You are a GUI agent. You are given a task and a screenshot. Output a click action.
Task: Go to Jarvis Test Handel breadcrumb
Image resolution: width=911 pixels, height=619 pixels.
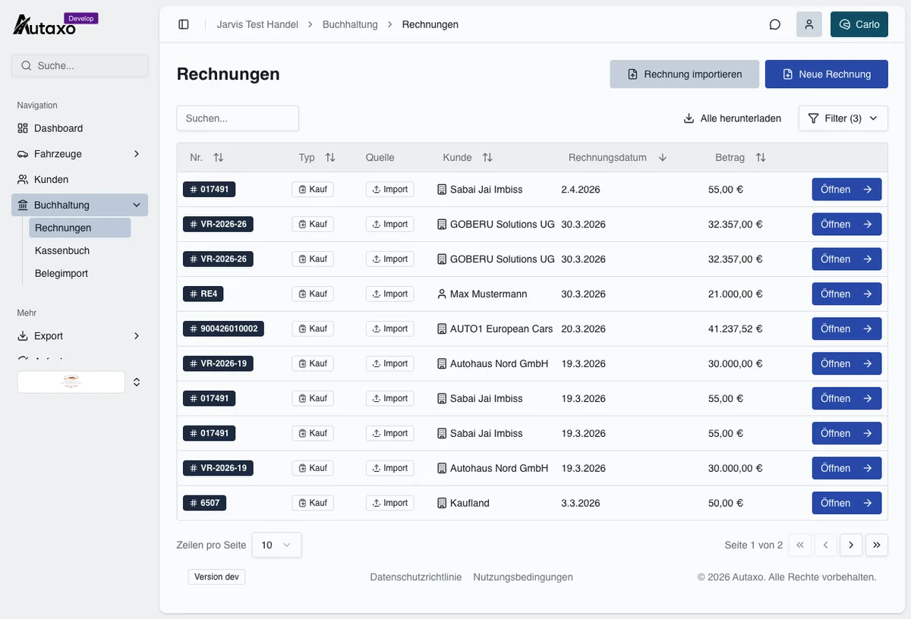coord(257,24)
